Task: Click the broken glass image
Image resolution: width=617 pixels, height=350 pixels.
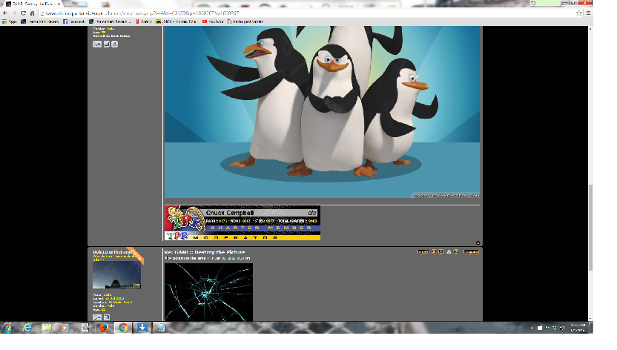Action: pyautogui.click(x=208, y=292)
